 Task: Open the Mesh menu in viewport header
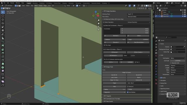(x=36, y=6)
